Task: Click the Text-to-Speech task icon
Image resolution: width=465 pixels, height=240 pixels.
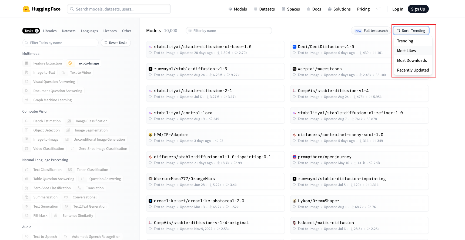Action: (27, 236)
